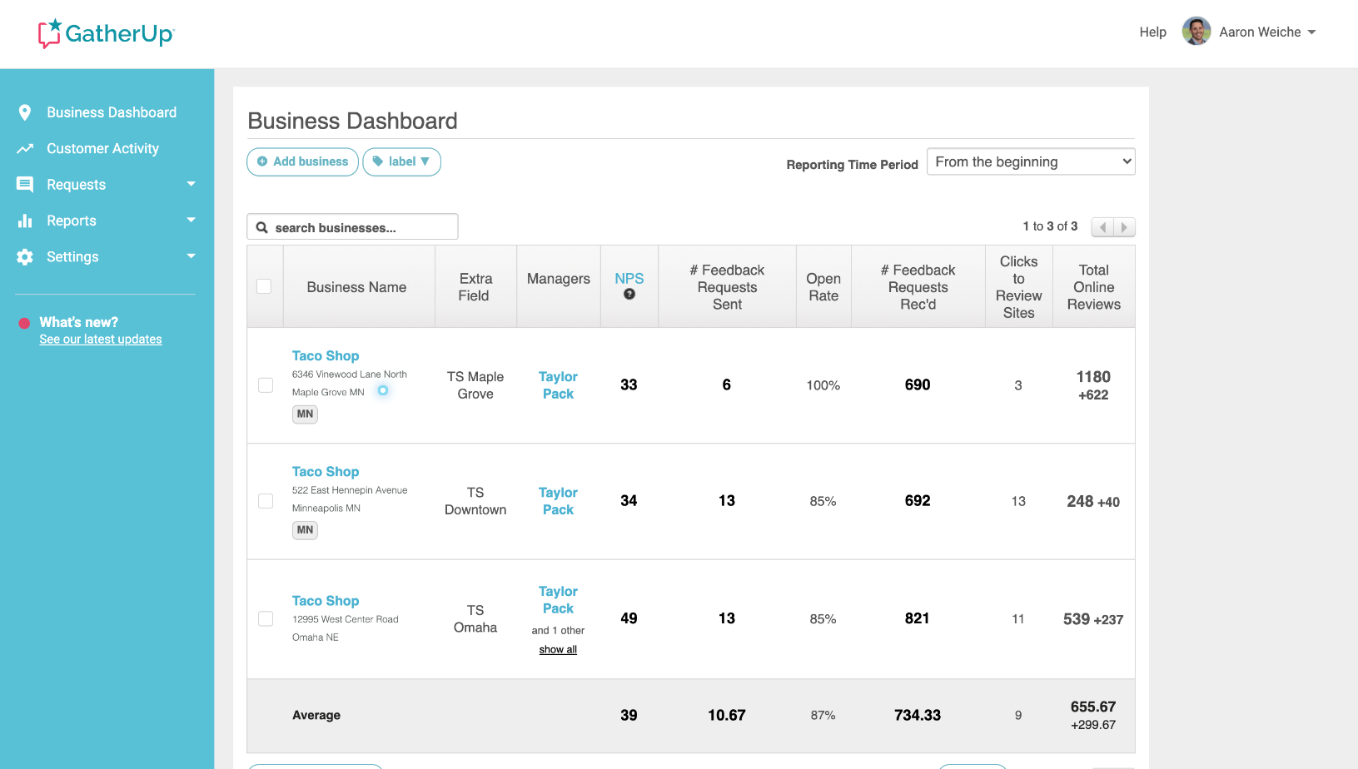Click the Requests speech-bubble icon
This screenshot has width=1358, height=769.
[25, 184]
